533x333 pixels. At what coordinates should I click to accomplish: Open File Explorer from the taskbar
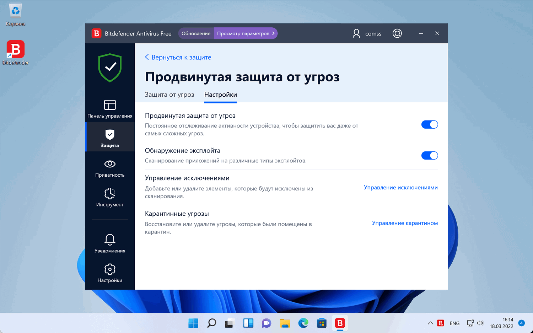(x=285, y=323)
